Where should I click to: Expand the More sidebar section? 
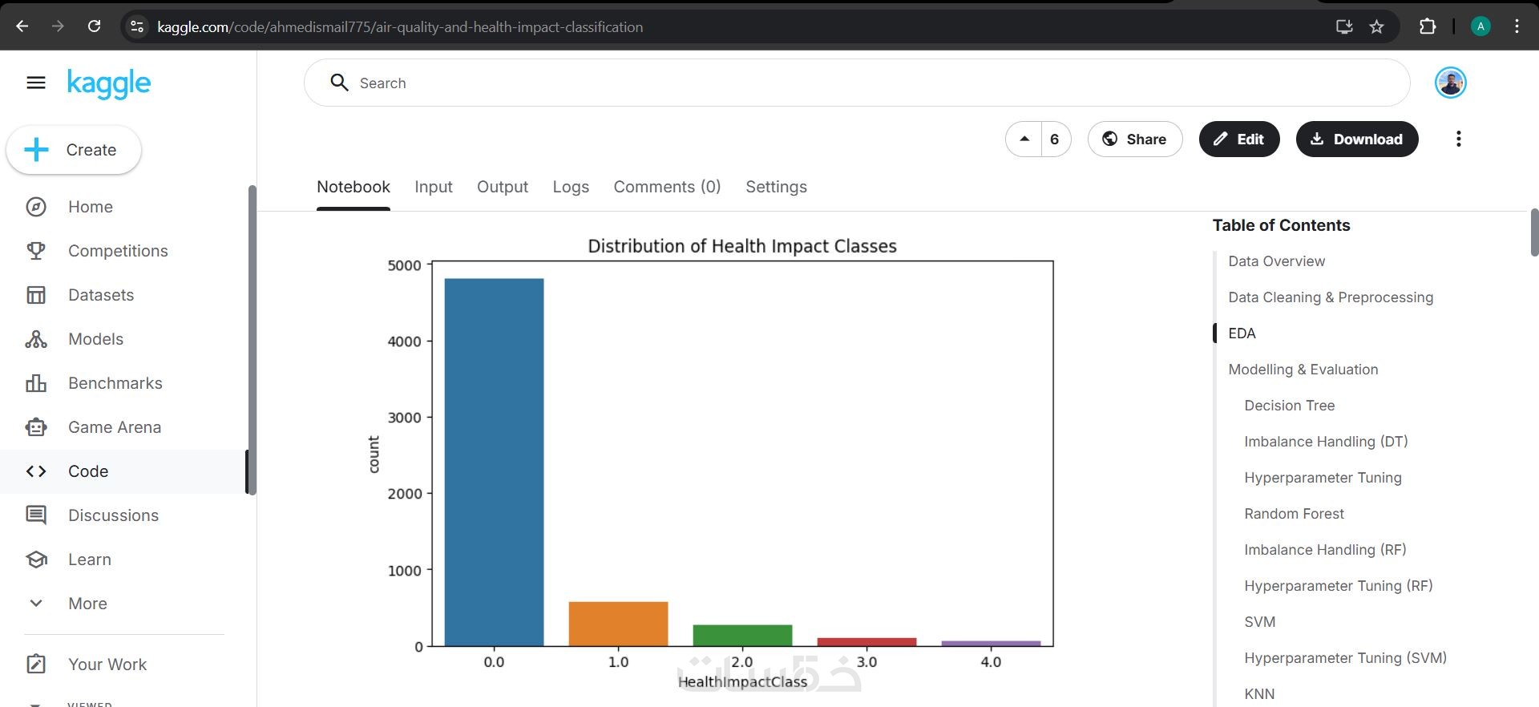[x=87, y=604]
